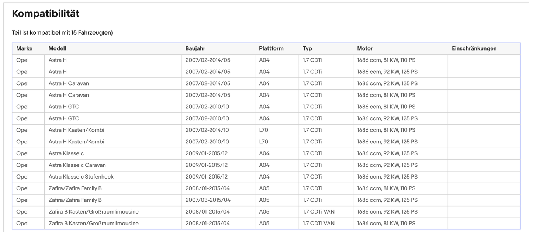Viewport: 533px width, 232px height.
Task: Click the Marke column header
Action: [24, 48]
